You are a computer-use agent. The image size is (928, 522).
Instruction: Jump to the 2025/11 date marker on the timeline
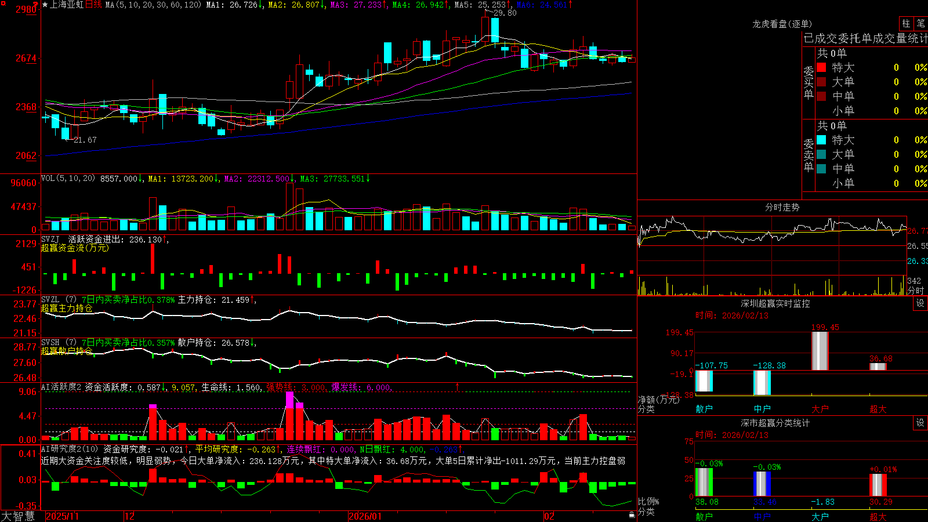62,516
